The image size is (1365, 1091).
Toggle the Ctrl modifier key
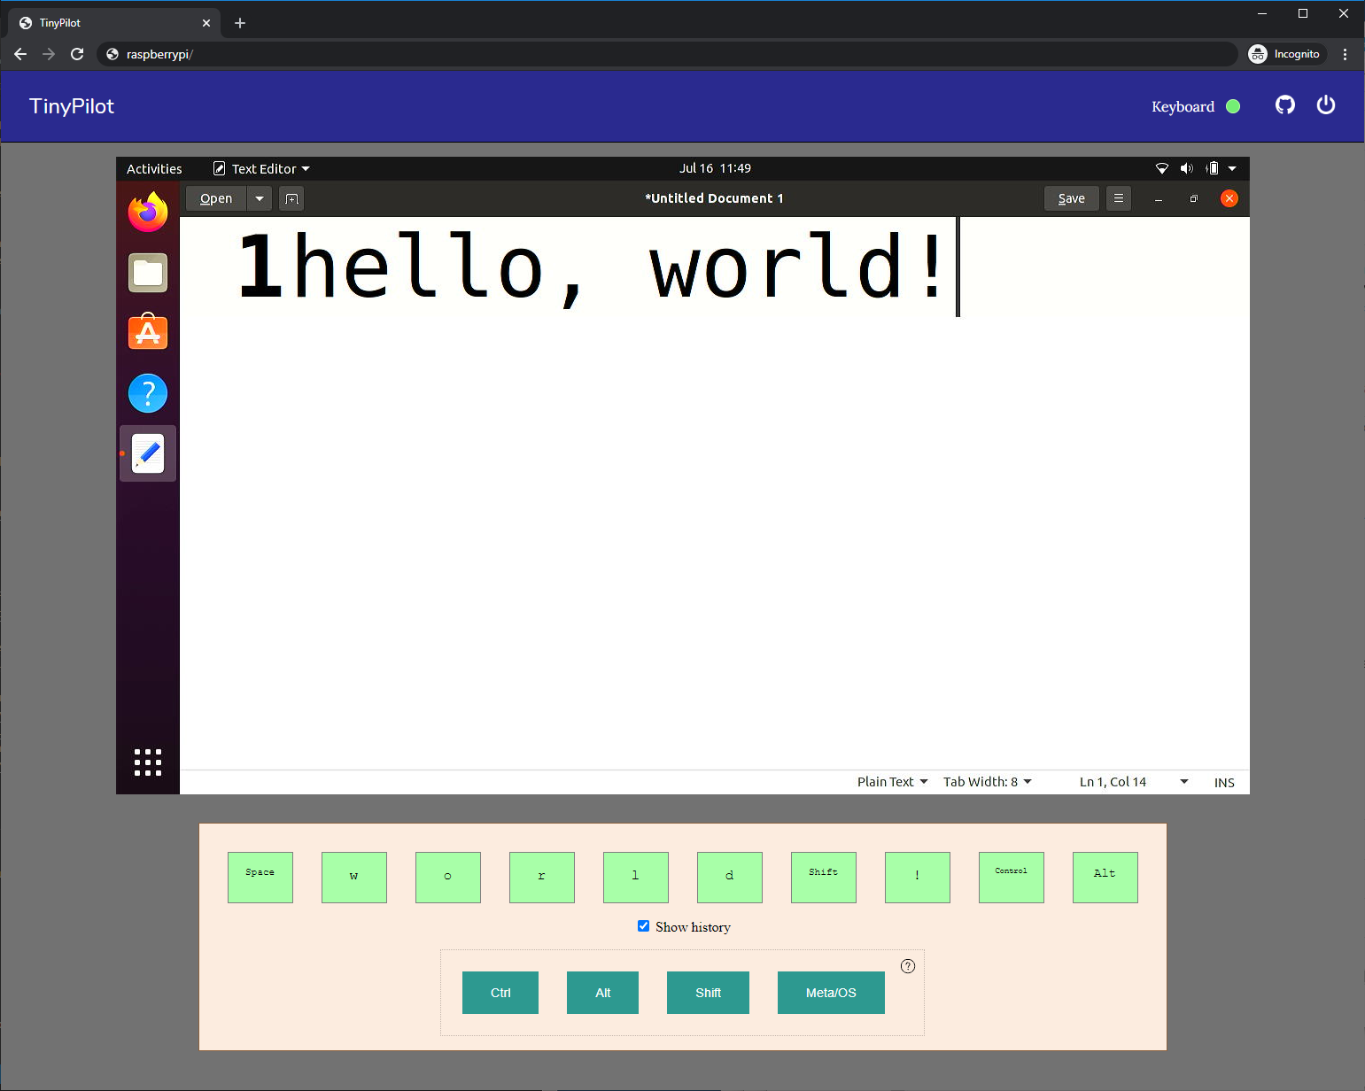point(500,993)
